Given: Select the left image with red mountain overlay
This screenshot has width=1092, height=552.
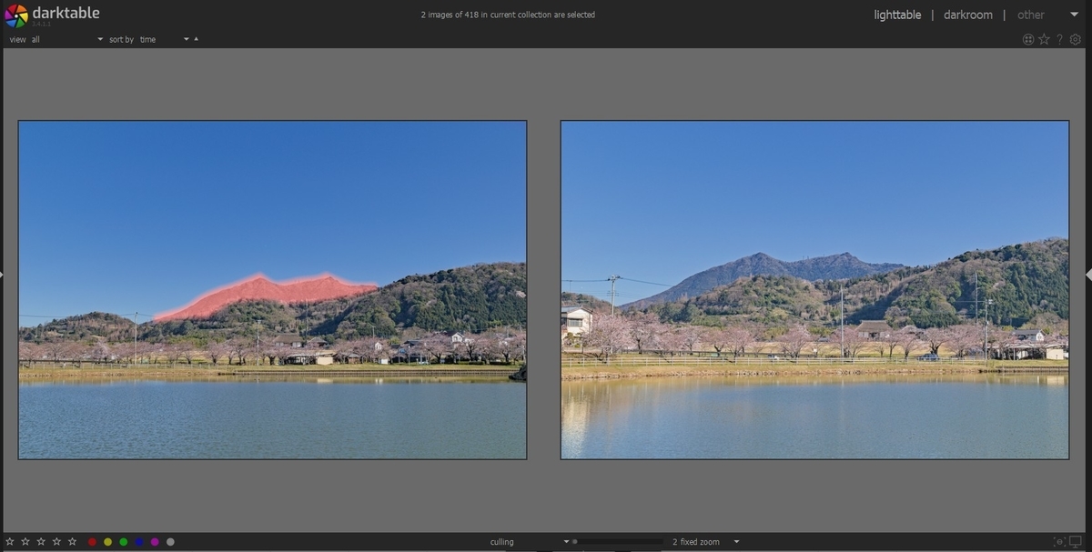Looking at the screenshot, I should pyautogui.click(x=272, y=290).
